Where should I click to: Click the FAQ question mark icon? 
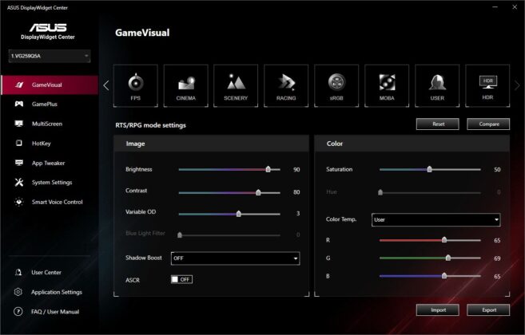(x=18, y=312)
